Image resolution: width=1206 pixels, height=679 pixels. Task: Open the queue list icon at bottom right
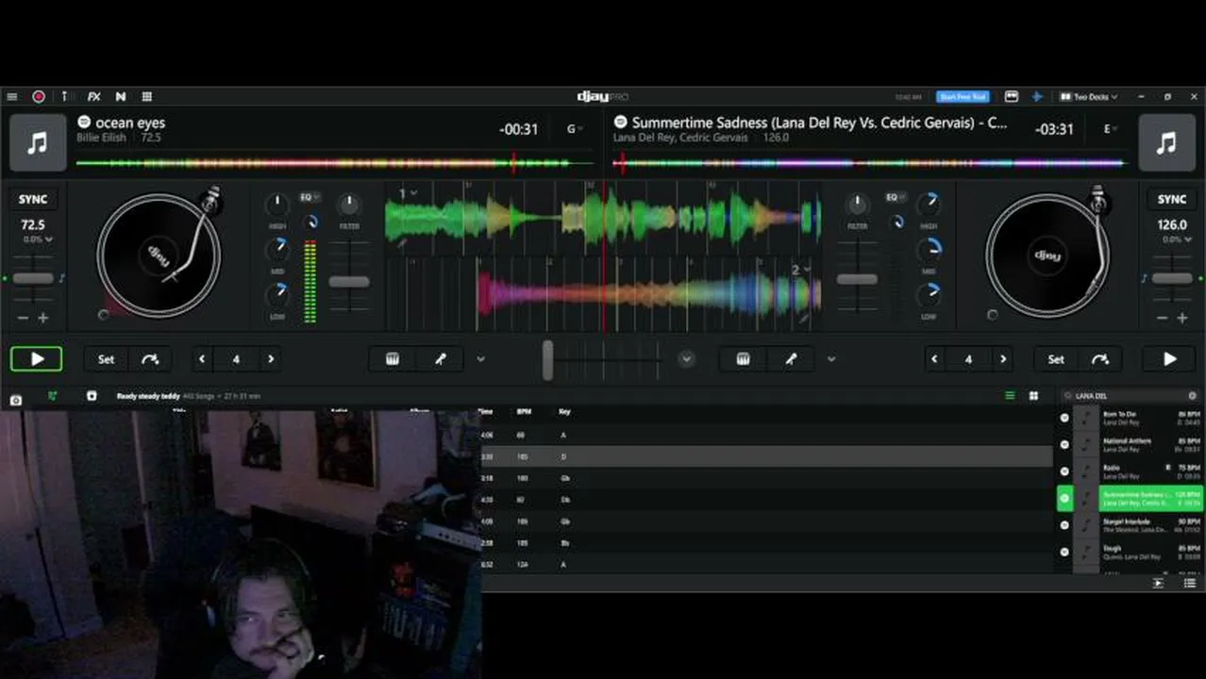tap(1190, 584)
